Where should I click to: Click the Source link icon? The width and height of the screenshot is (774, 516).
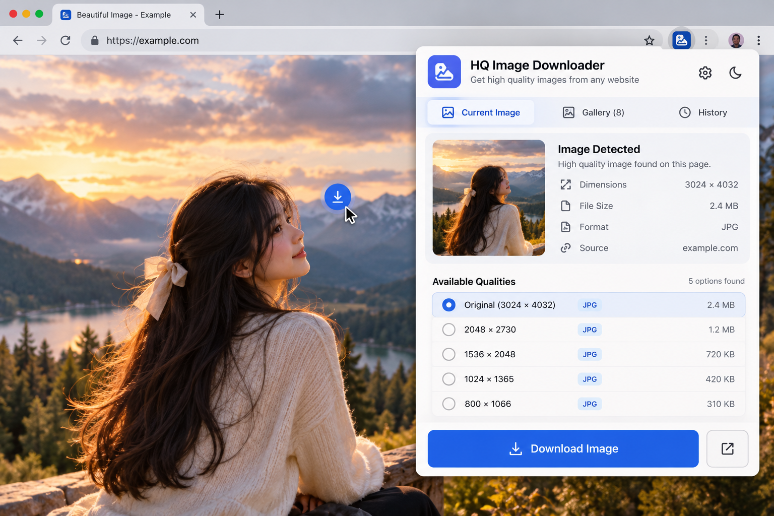click(x=566, y=248)
